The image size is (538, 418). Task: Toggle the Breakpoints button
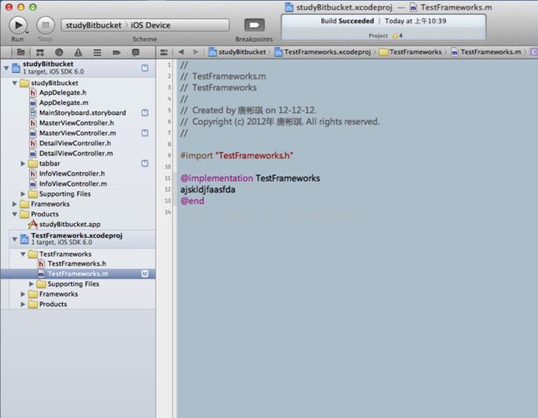click(x=254, y=25)
